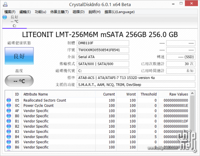This screenshot has height=156, width=200.
Task: Click the rotation rate field ---- (SSD)
Action: [x=181, y=57]
